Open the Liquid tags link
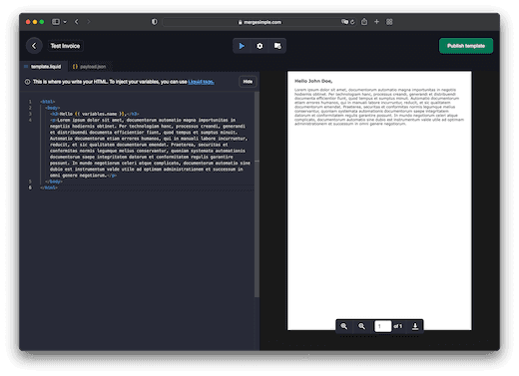This screenshot has height=376, width=519. 201,82
